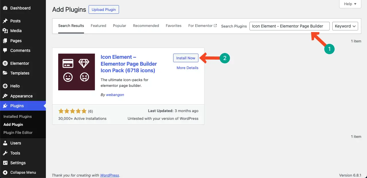The image size is (367, 178).
Task: Open the Comments menu label
Action: point(20,50)
